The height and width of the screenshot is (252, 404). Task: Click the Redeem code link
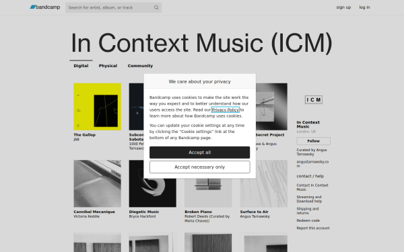pyautogui.click(x=308, y=220)
